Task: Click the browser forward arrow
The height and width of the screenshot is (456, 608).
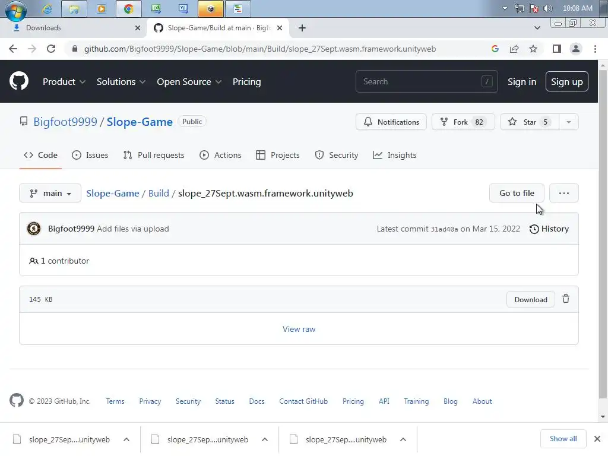Action: click(x=32, y=49)
